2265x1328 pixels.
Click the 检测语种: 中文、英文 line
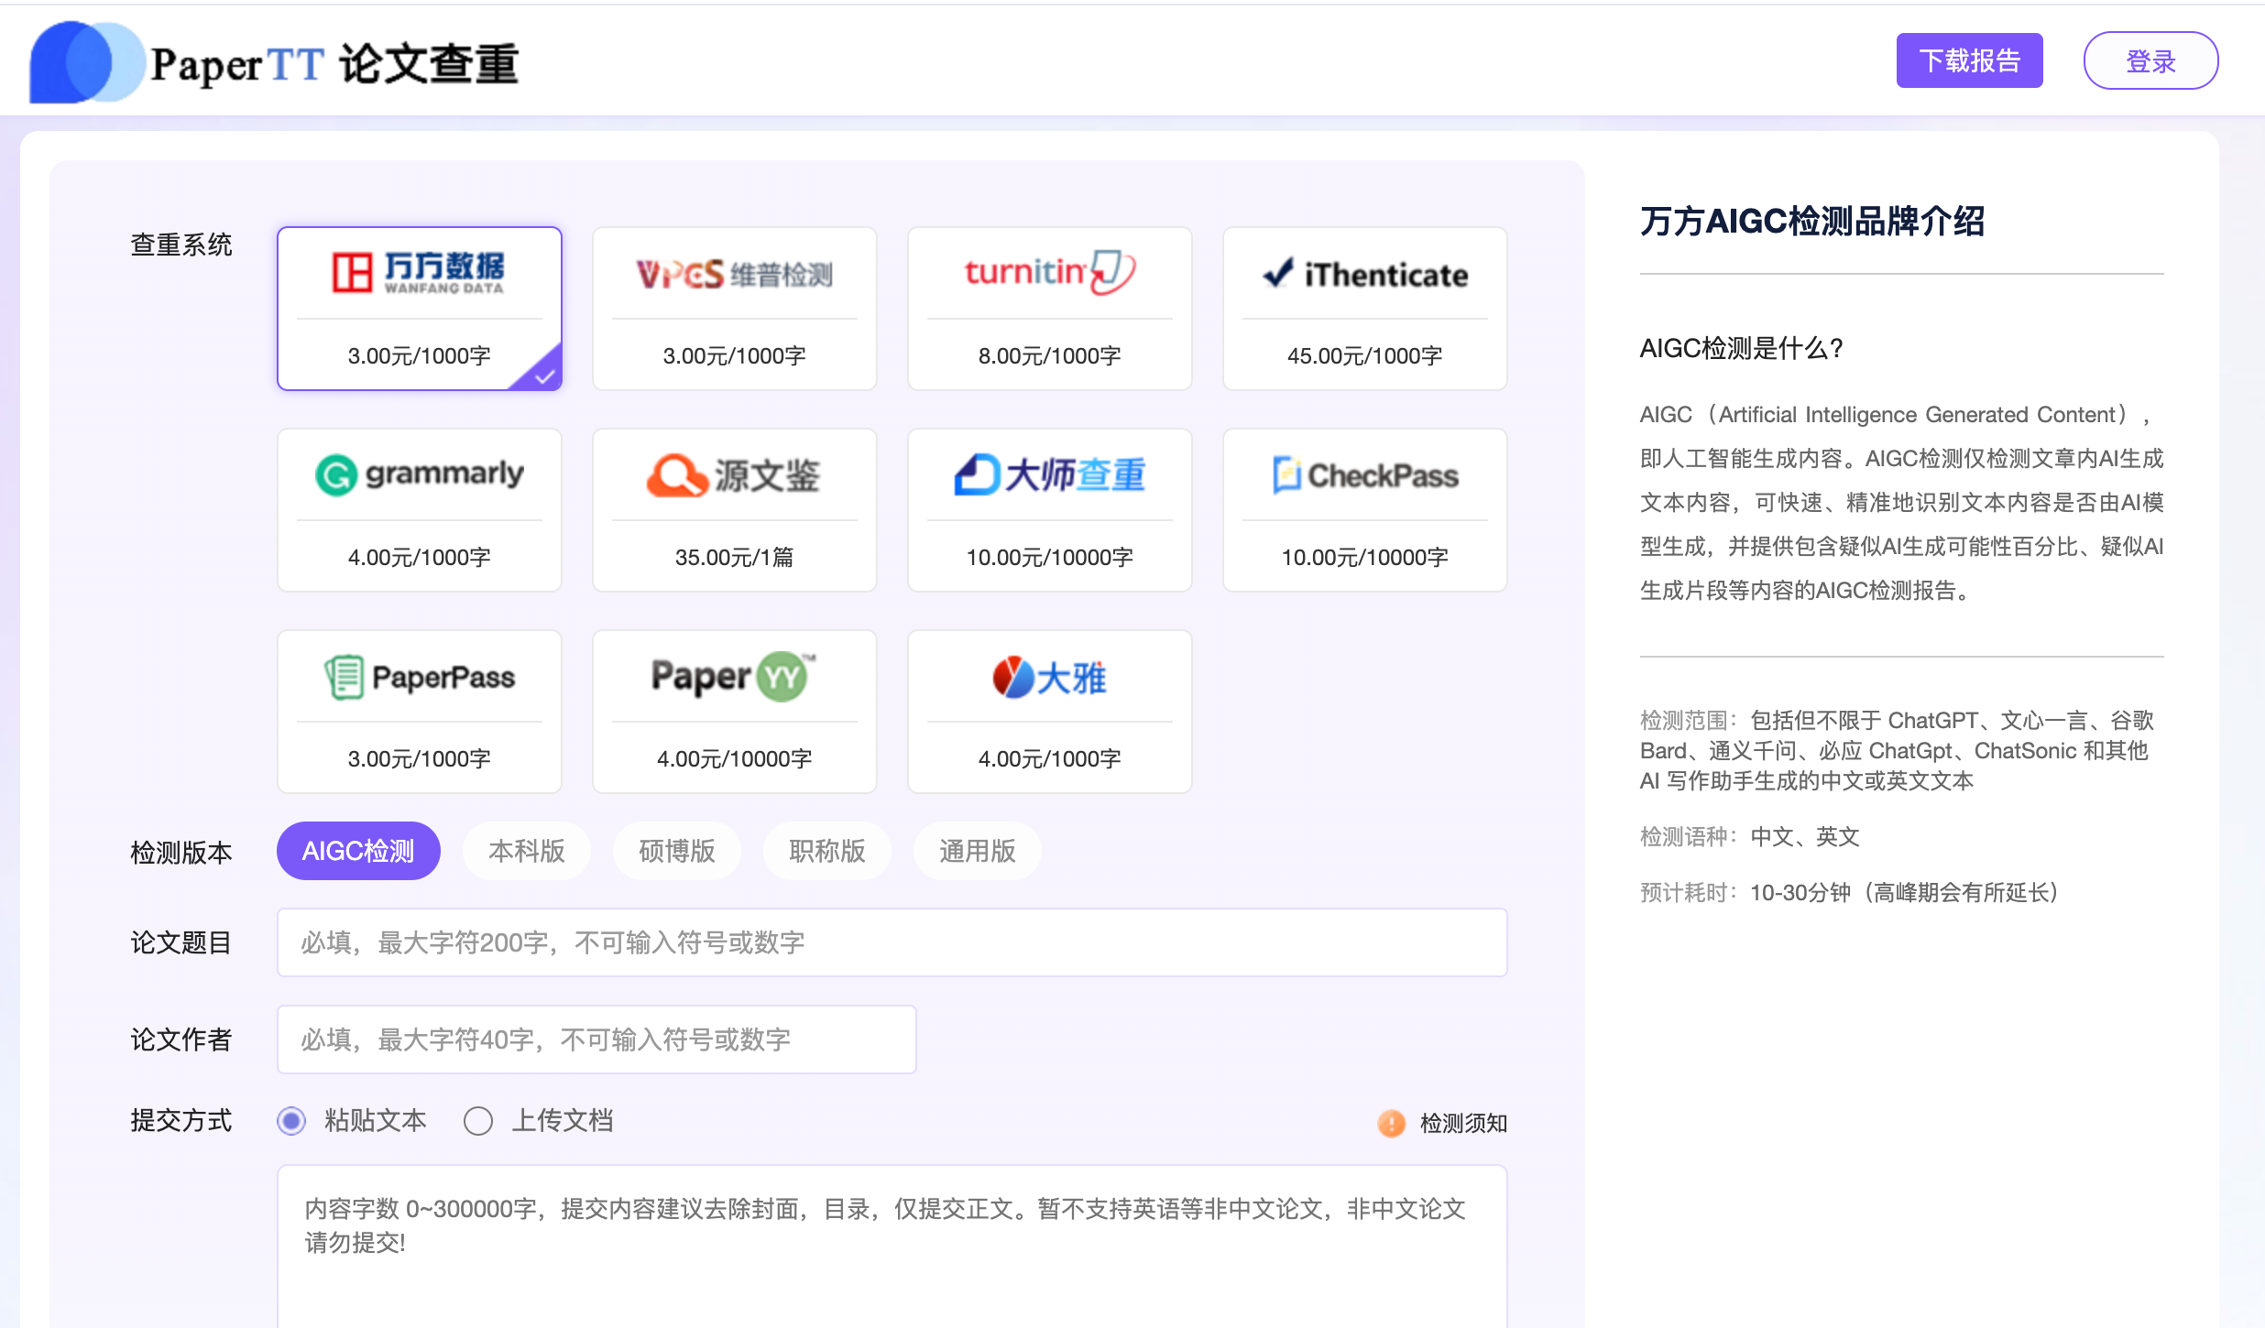[x=1750, y=836]
